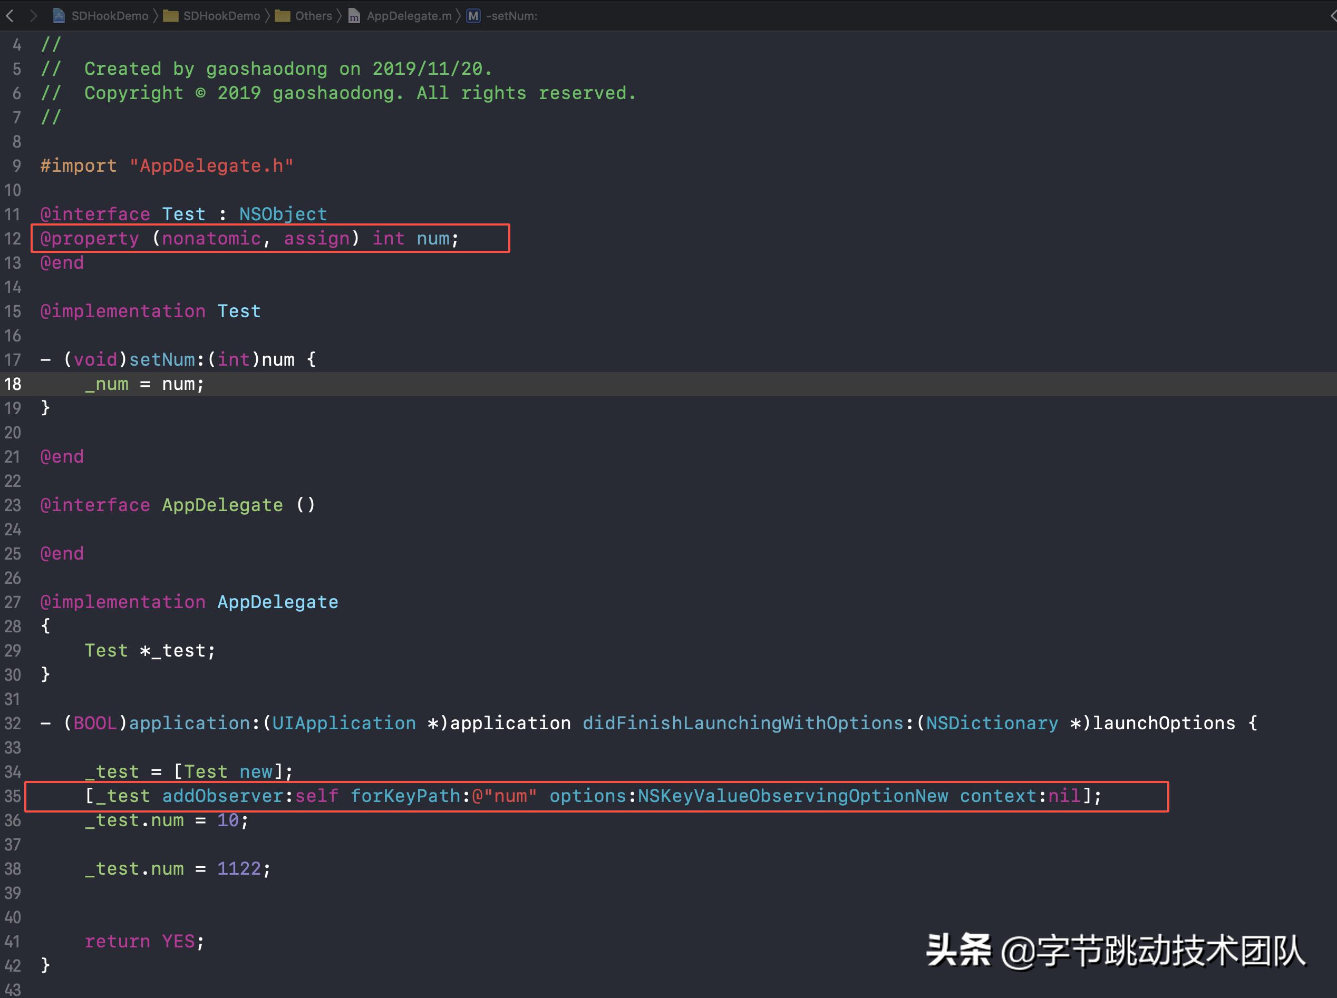Click the first SDHookDemo folder icon

pos(171,16)
